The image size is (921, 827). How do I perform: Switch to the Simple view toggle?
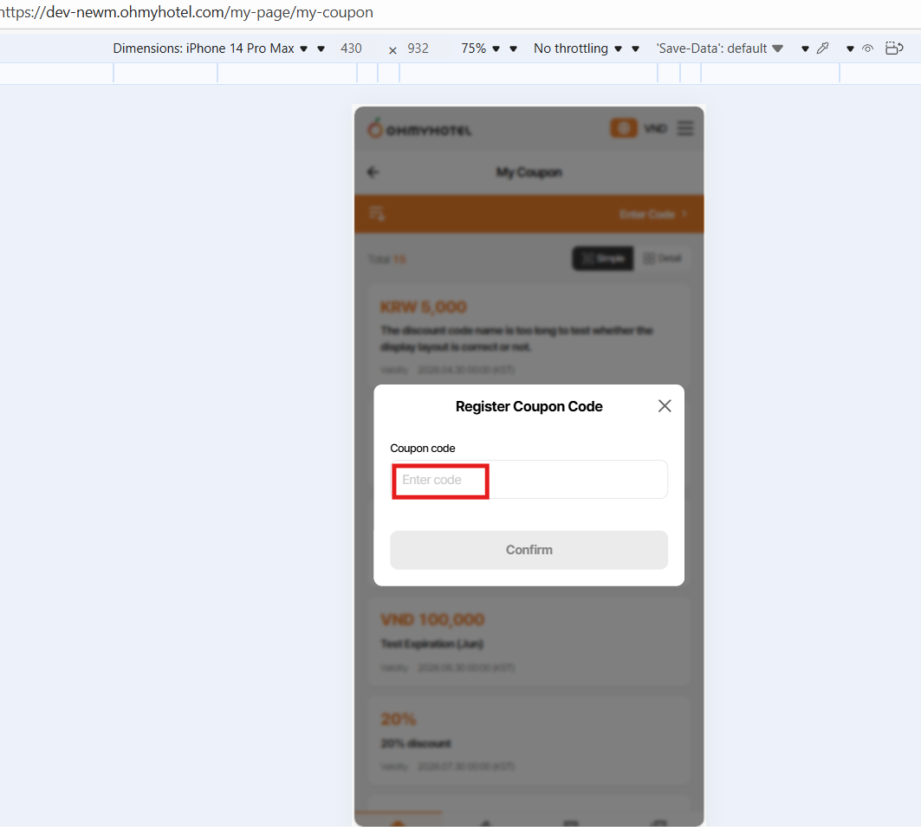click(x=603, y=258)
